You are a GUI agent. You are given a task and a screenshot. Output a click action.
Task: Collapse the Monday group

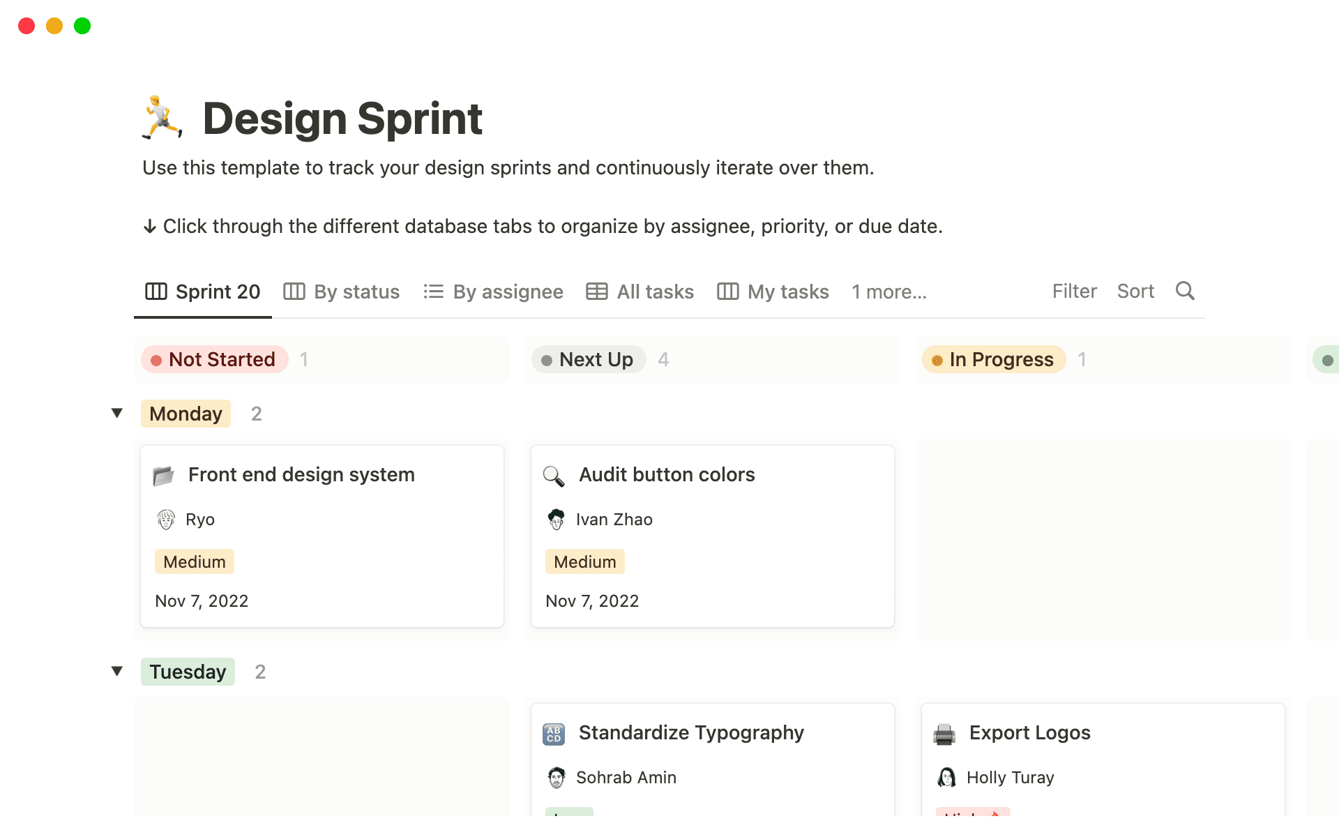click(x=116, y=413)
